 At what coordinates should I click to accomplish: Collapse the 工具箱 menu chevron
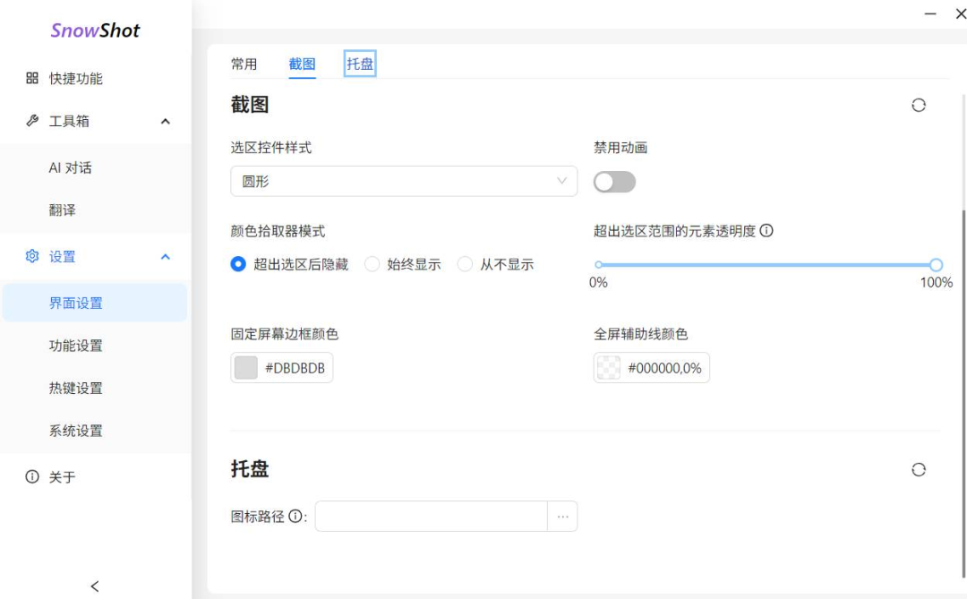pos(164,121)
